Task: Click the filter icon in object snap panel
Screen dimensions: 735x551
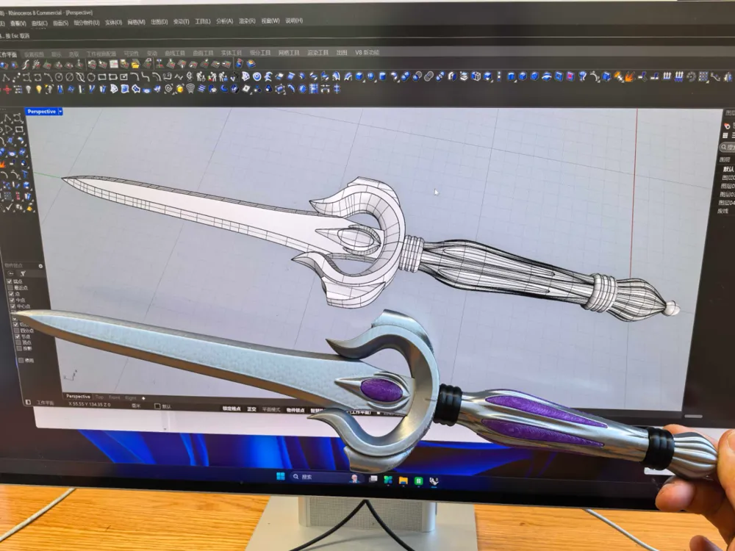Action: 23,273
